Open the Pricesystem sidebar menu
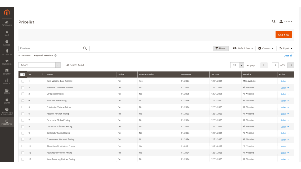301x169 pixels. click(x=7, y=122)
